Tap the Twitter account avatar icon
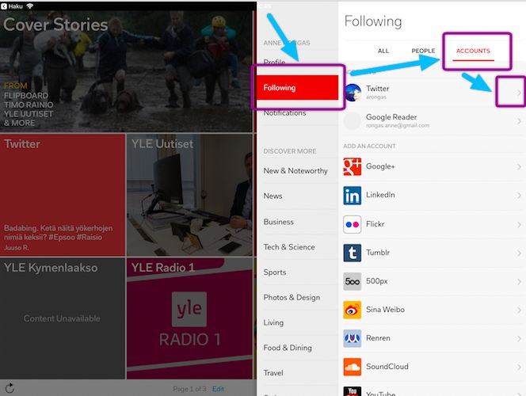Viewport: 526px width, 396px height. 353,93
